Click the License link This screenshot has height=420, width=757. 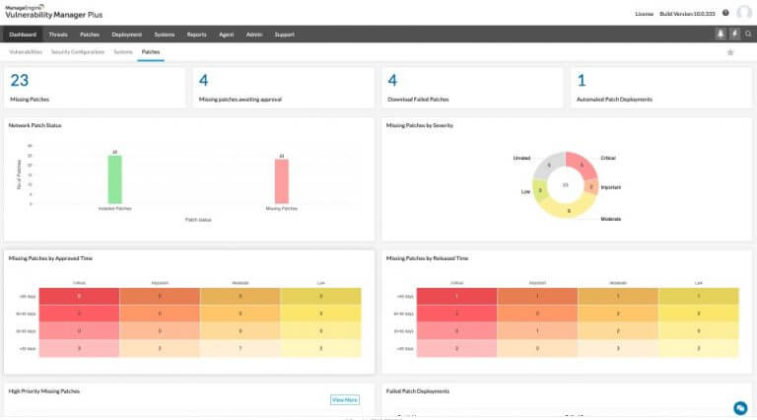(x=642, y=13)
